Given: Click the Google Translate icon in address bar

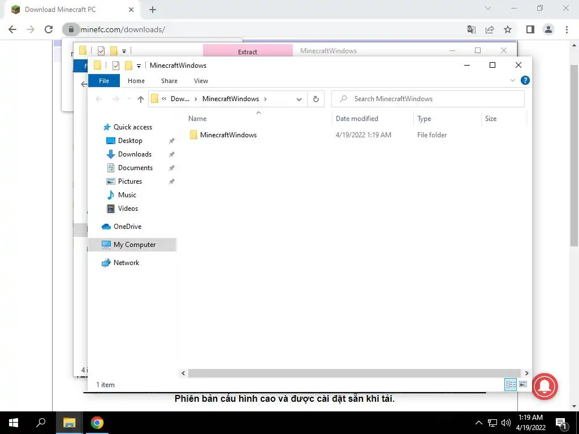Looking at the screenshot, I should [x=471, y=29].
